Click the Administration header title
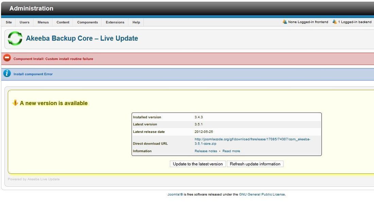This screenshot has width=374, height=204. (x=31, y=8)
